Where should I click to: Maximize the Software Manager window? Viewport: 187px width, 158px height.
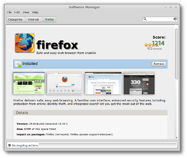tap(171, 7)
